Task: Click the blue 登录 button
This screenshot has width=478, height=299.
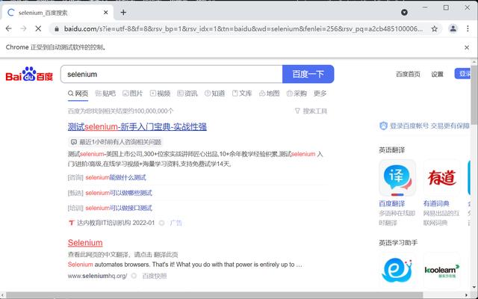Action: (x=463, y=74)
